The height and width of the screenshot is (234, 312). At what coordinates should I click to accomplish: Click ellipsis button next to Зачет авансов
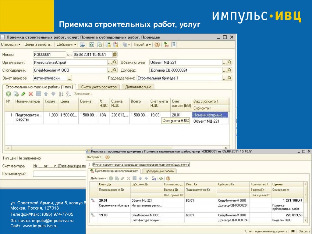69,78
